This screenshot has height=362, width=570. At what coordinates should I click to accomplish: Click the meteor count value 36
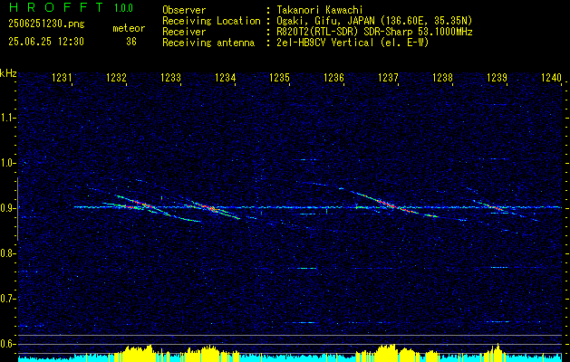131,42
